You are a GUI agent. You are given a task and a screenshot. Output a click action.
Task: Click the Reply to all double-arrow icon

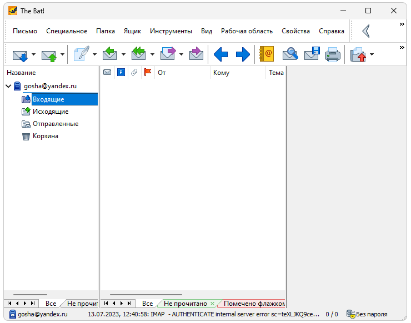point(138,53)
